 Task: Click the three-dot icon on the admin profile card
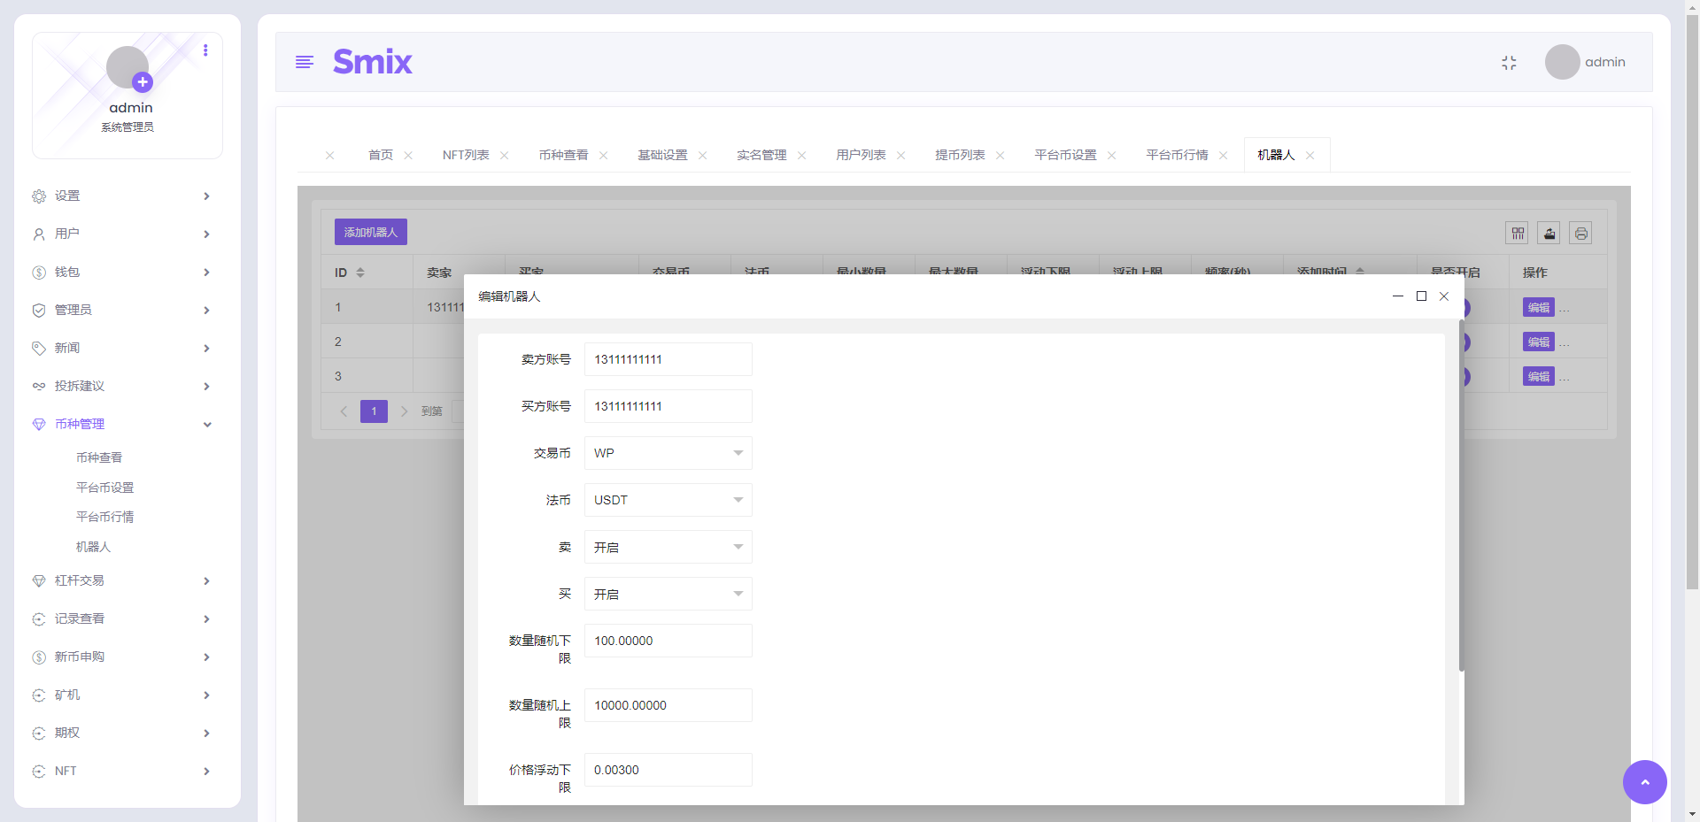coord(206,50)
